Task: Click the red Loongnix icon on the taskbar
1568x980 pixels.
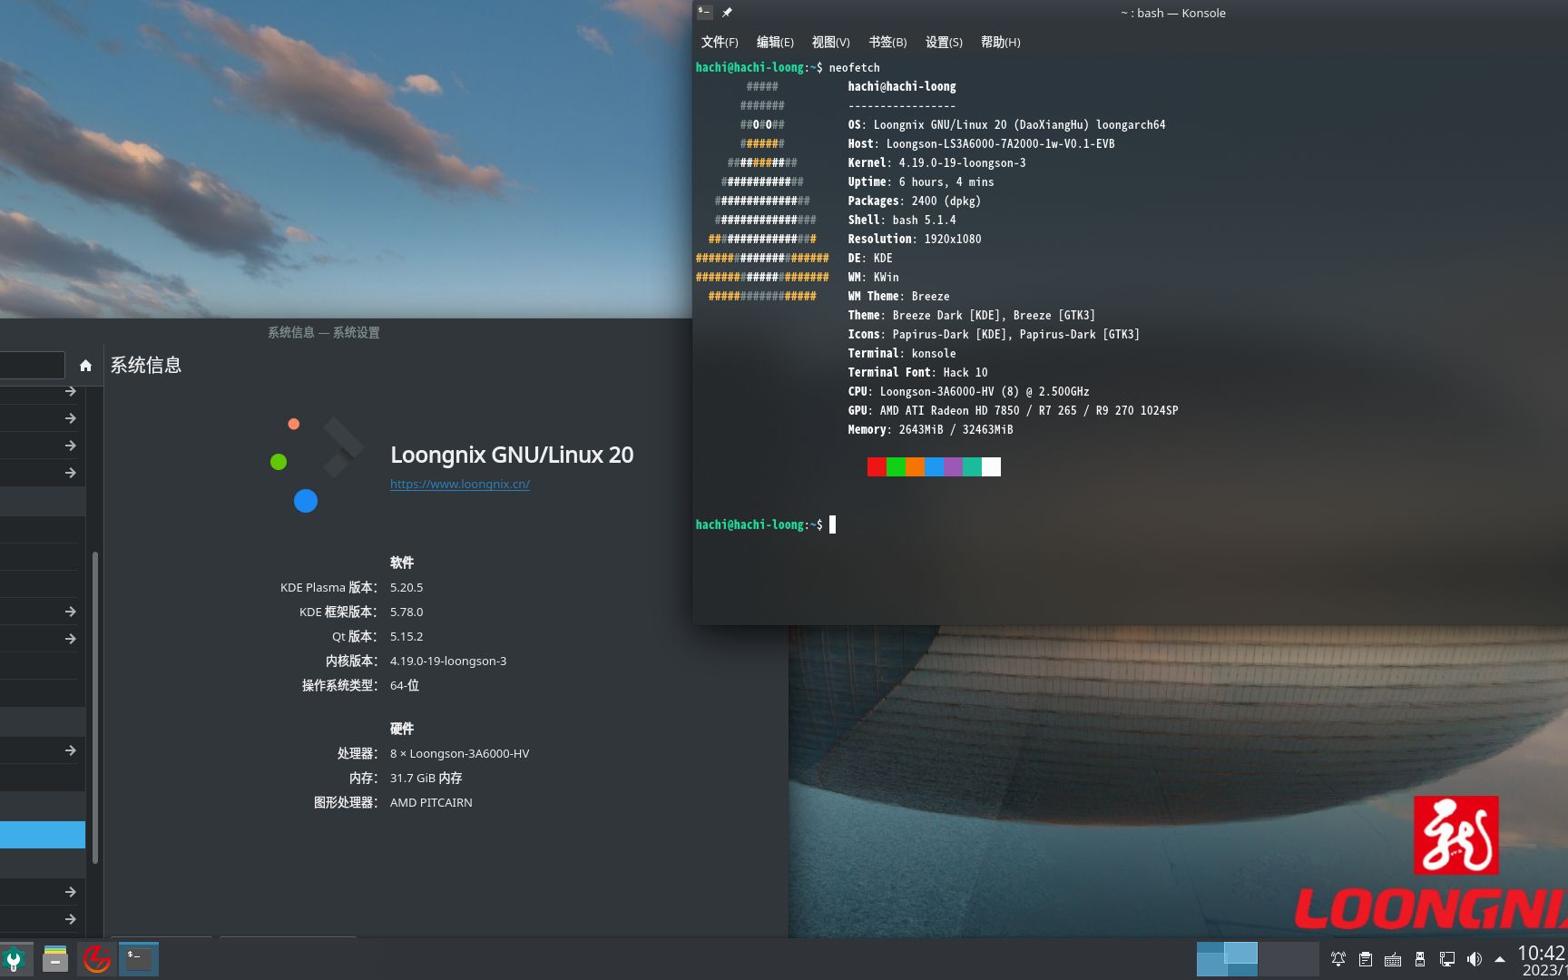Action: tap(96, 958)
